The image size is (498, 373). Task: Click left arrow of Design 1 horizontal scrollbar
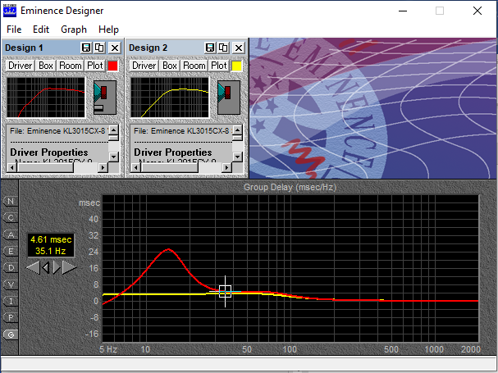[x=12, y=167]
